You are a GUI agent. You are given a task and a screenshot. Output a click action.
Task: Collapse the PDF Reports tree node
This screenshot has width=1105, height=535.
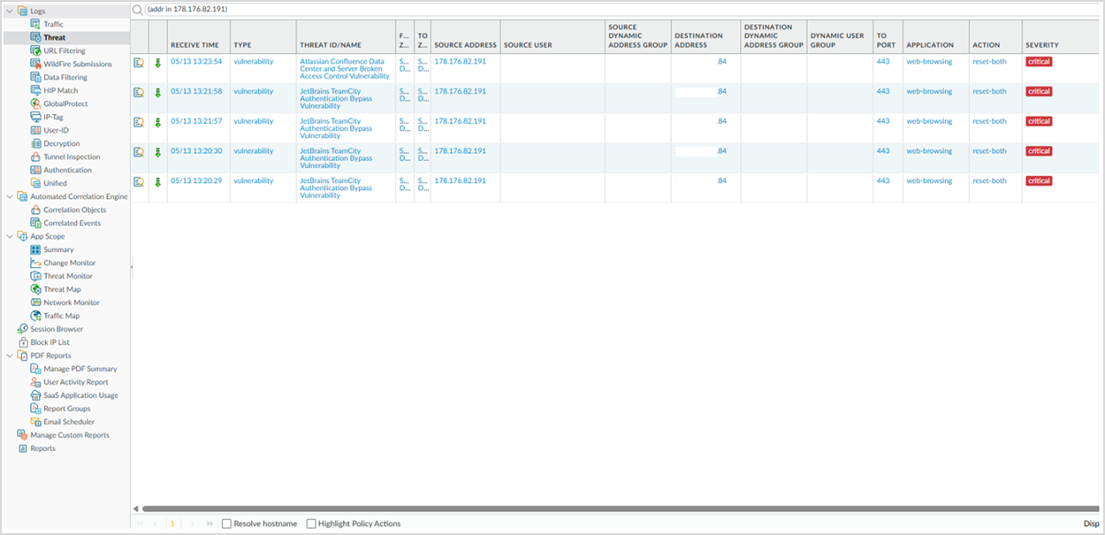[10, 355]
